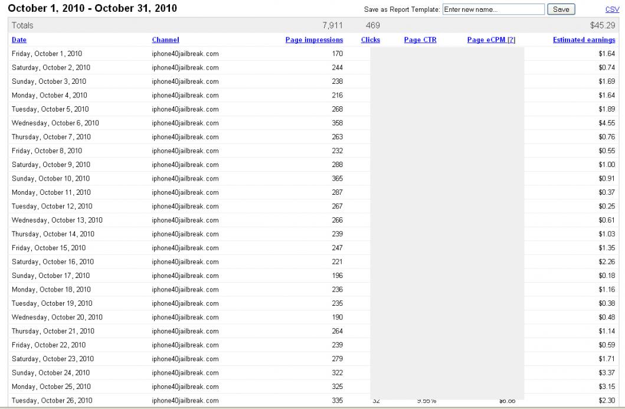Sort by Page impressions header
The width and height of the screenshot is (625, 409).
[x=314, y=40]
